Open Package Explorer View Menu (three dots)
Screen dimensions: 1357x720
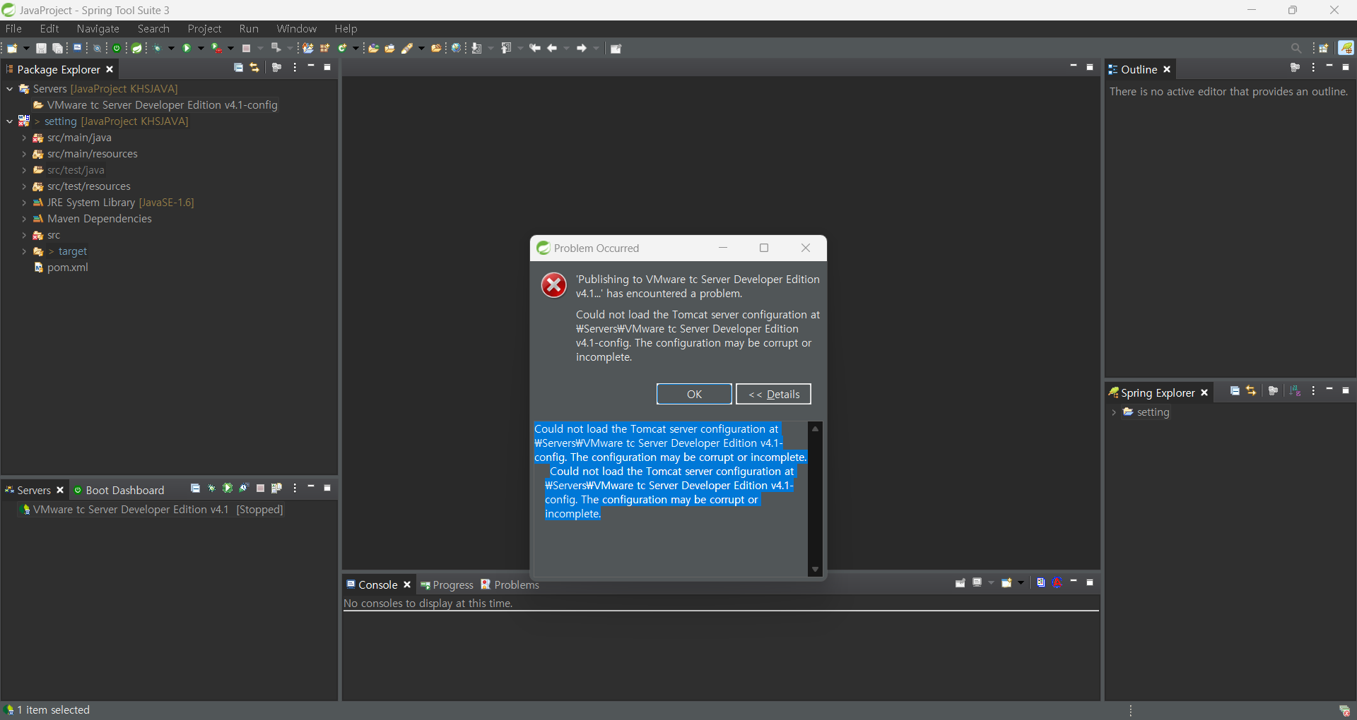[295, 68]
